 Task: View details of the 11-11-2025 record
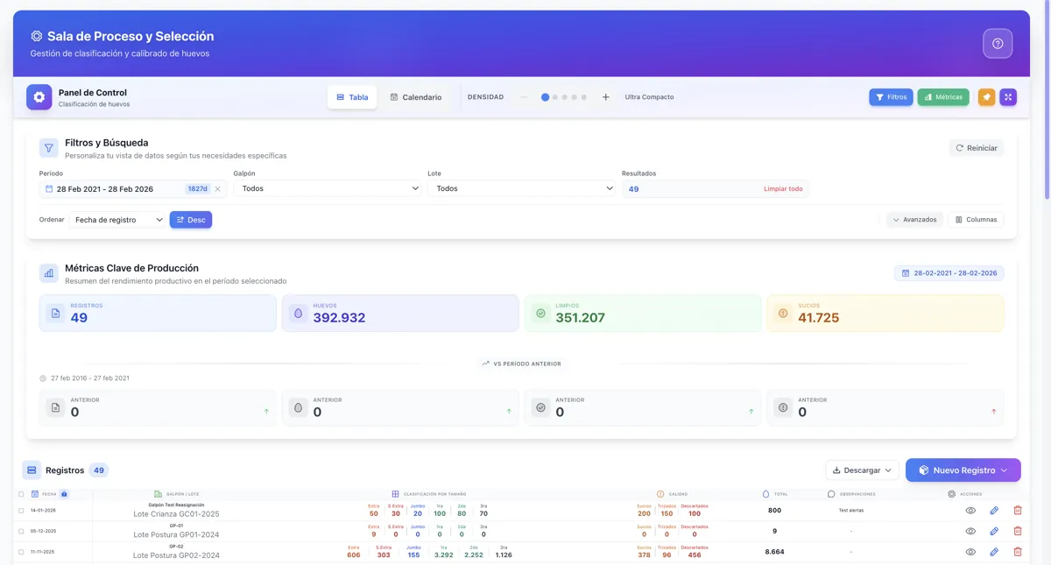(x=970, y=552)
